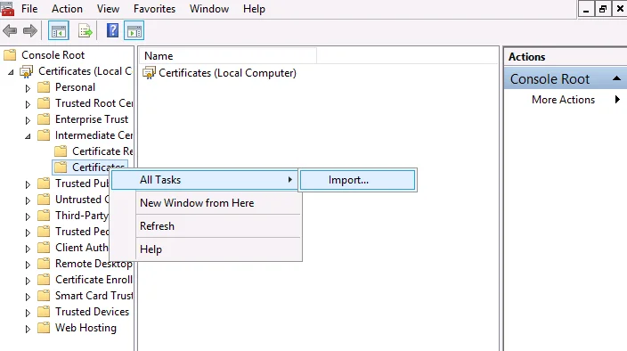
Task: Click the MMC toolbox icon in the menu bar
Action: (x=7, y=8)
